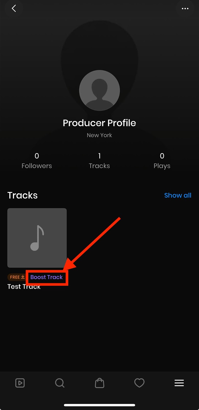Click the Show all link
The image size is (199, 410).
coord(178,195)
